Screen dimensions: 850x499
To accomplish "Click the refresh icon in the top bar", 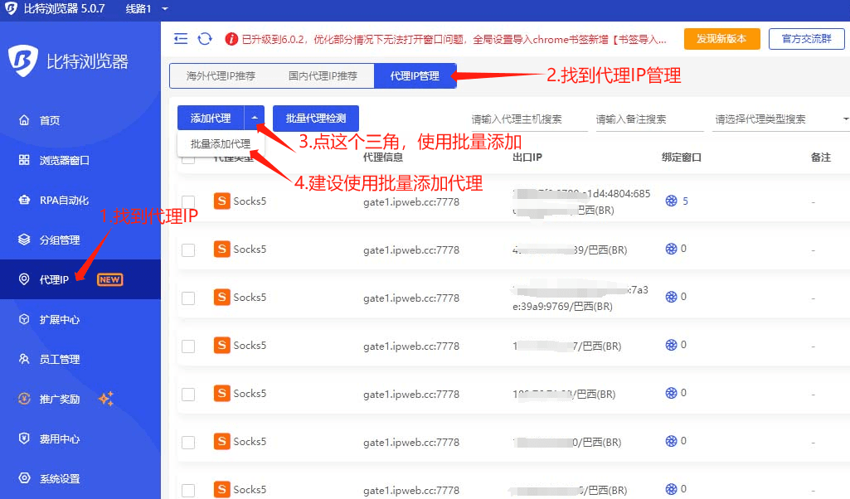I will [x=205, y=39].
